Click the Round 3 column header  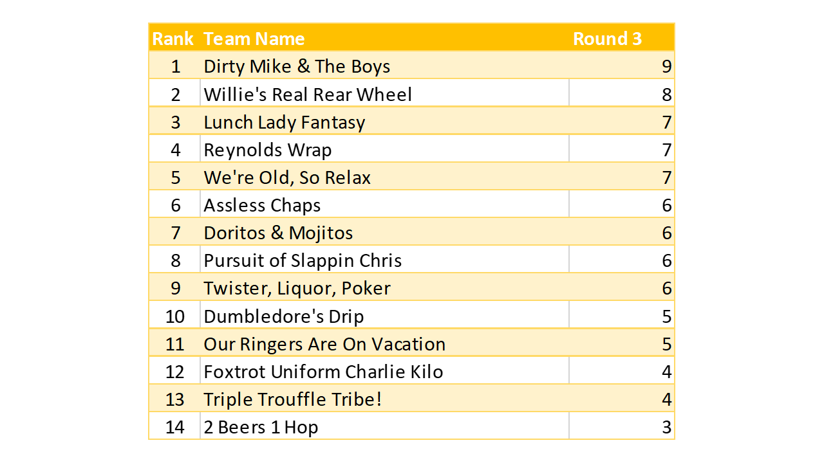(x=607, y=39)
